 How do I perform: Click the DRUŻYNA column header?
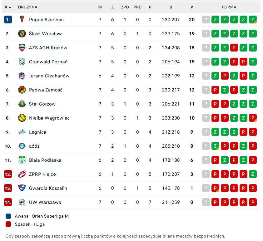tap(27, 7)
